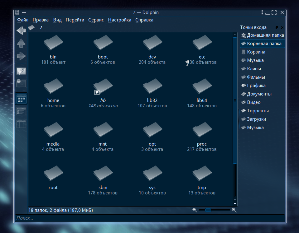Select the media folder
The image size is (299, 233).
click(53, 137)
